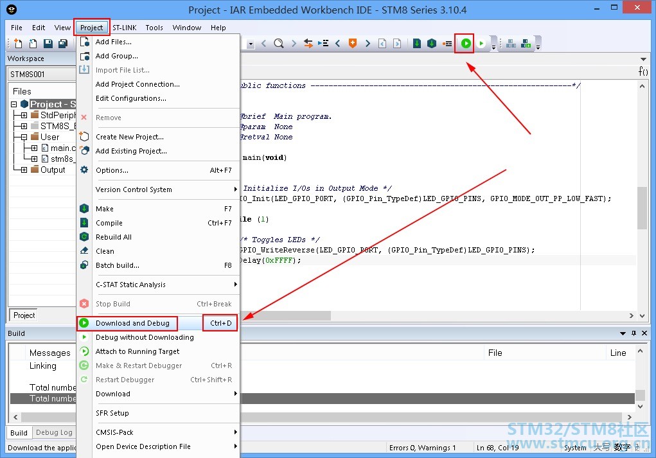Expand the Output folder node
The image size is (656, 458).
24,170
